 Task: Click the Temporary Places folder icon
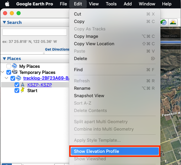tap(15, 72)
